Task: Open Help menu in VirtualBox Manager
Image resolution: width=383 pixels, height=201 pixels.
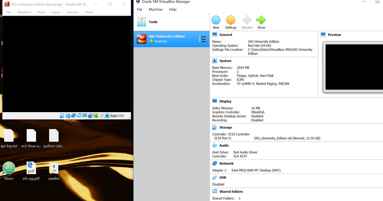Action: (173, 9)
